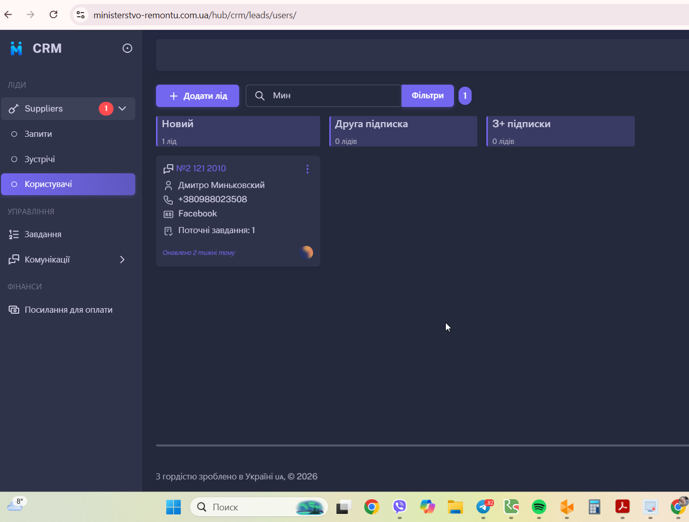Click the Комунікації chat icon

(x=14, y=259)
